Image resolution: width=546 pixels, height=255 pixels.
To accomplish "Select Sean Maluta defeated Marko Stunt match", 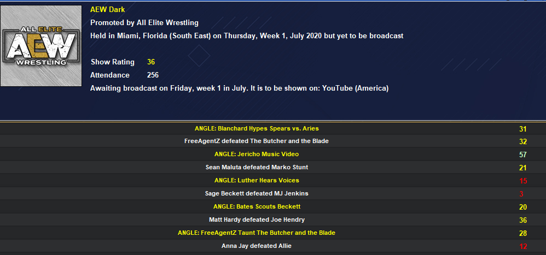I will [257, 168].
